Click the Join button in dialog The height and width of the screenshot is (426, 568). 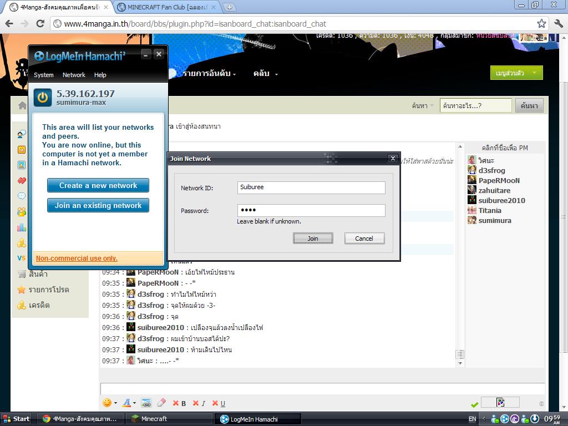coord(313,239)
